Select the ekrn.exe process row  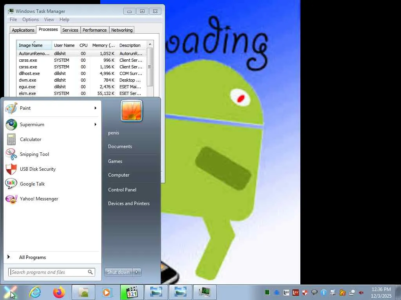pos(81,93)
